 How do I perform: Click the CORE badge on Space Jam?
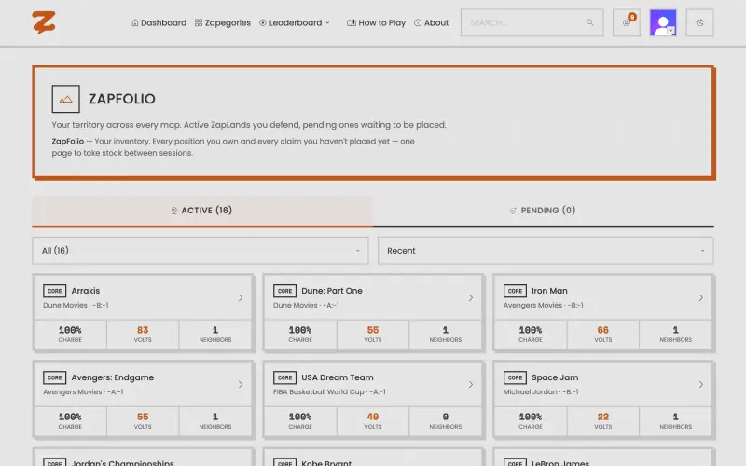(515, 377)
